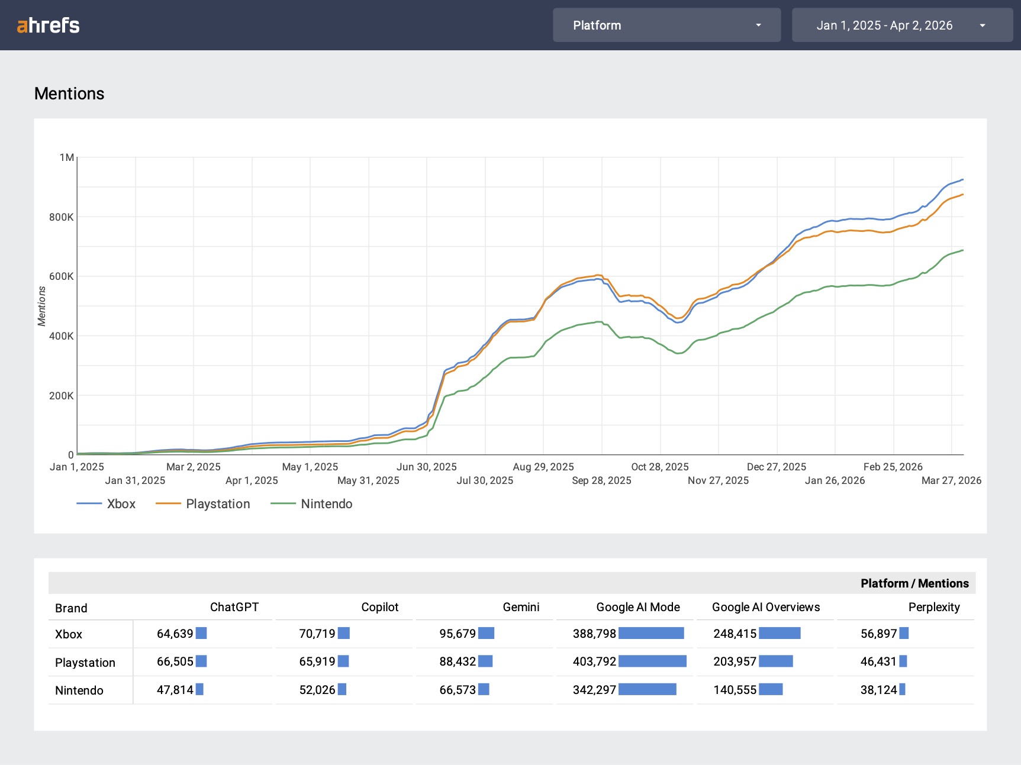Viewport: 1021px width, 765px height.
Task: Click the Platform / Mentions table header
Action: [914, 583]
